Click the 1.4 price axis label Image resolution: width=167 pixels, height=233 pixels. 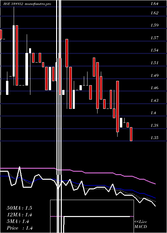click(153, 113)
